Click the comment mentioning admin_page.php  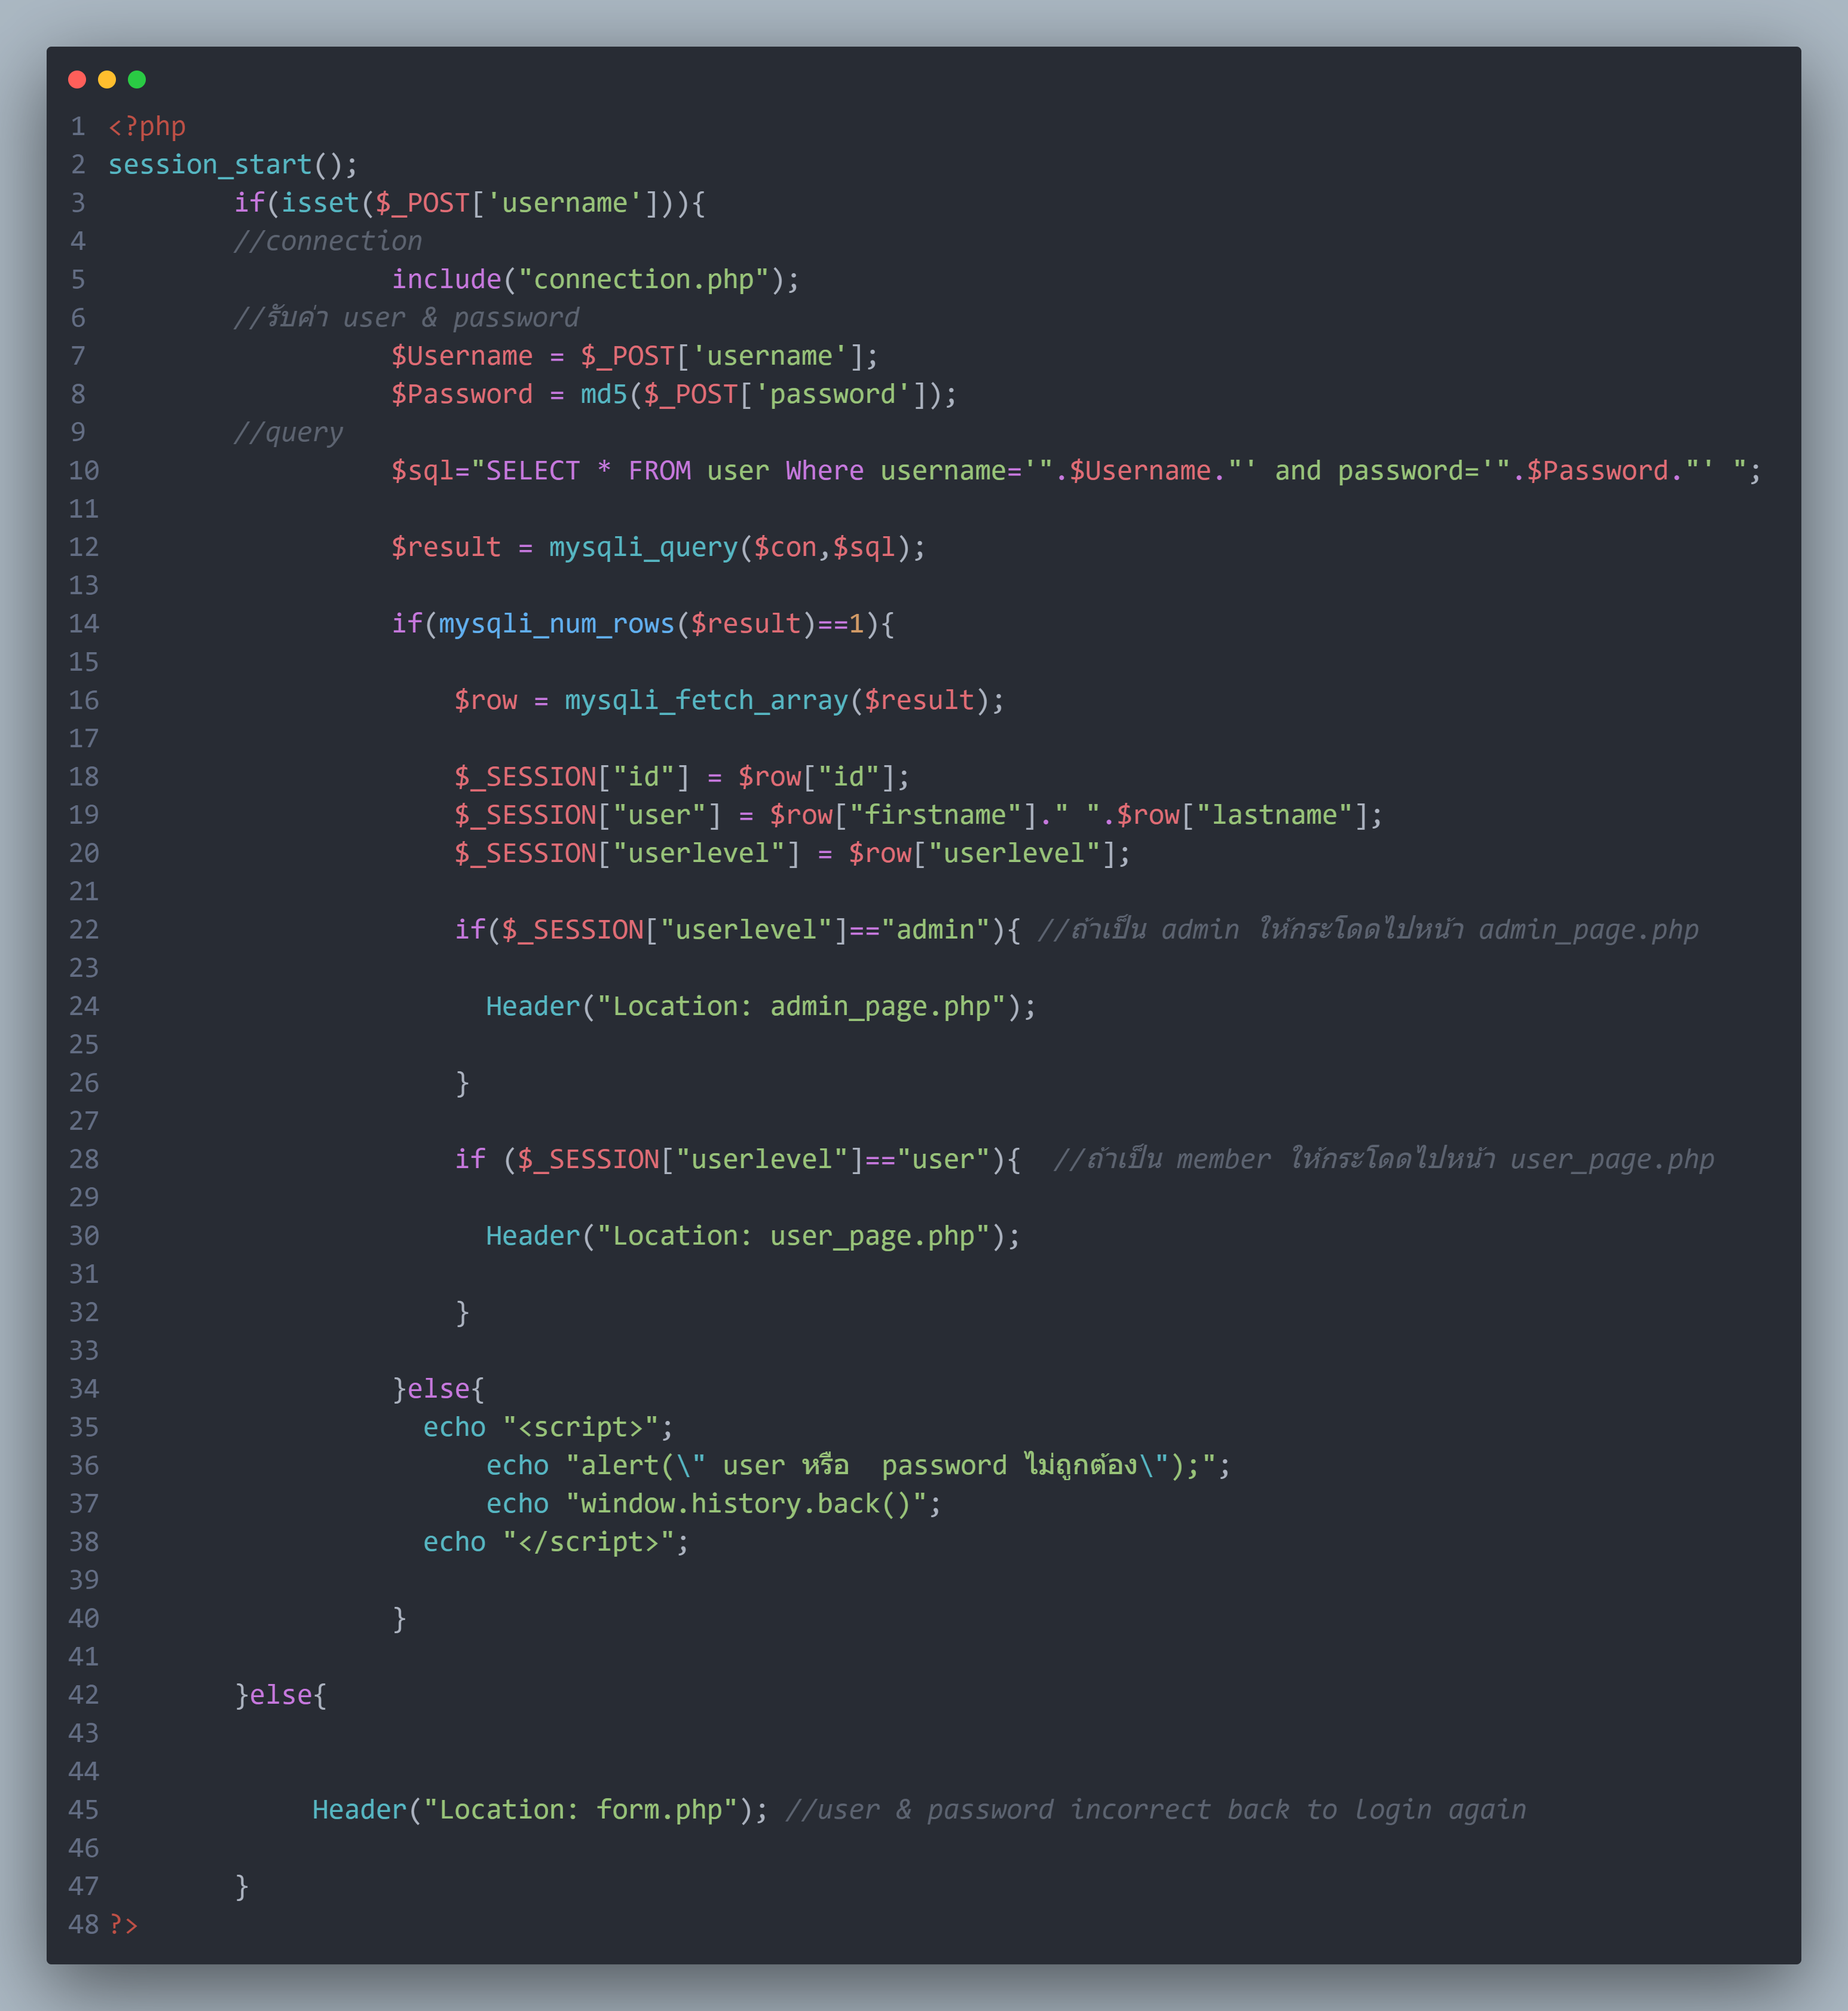coord(1368,930)
